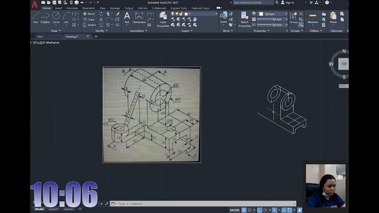This screenshot has height=213, width=379.
Task: Click the TOP face of ViewCube
Action: coord(343,64)
